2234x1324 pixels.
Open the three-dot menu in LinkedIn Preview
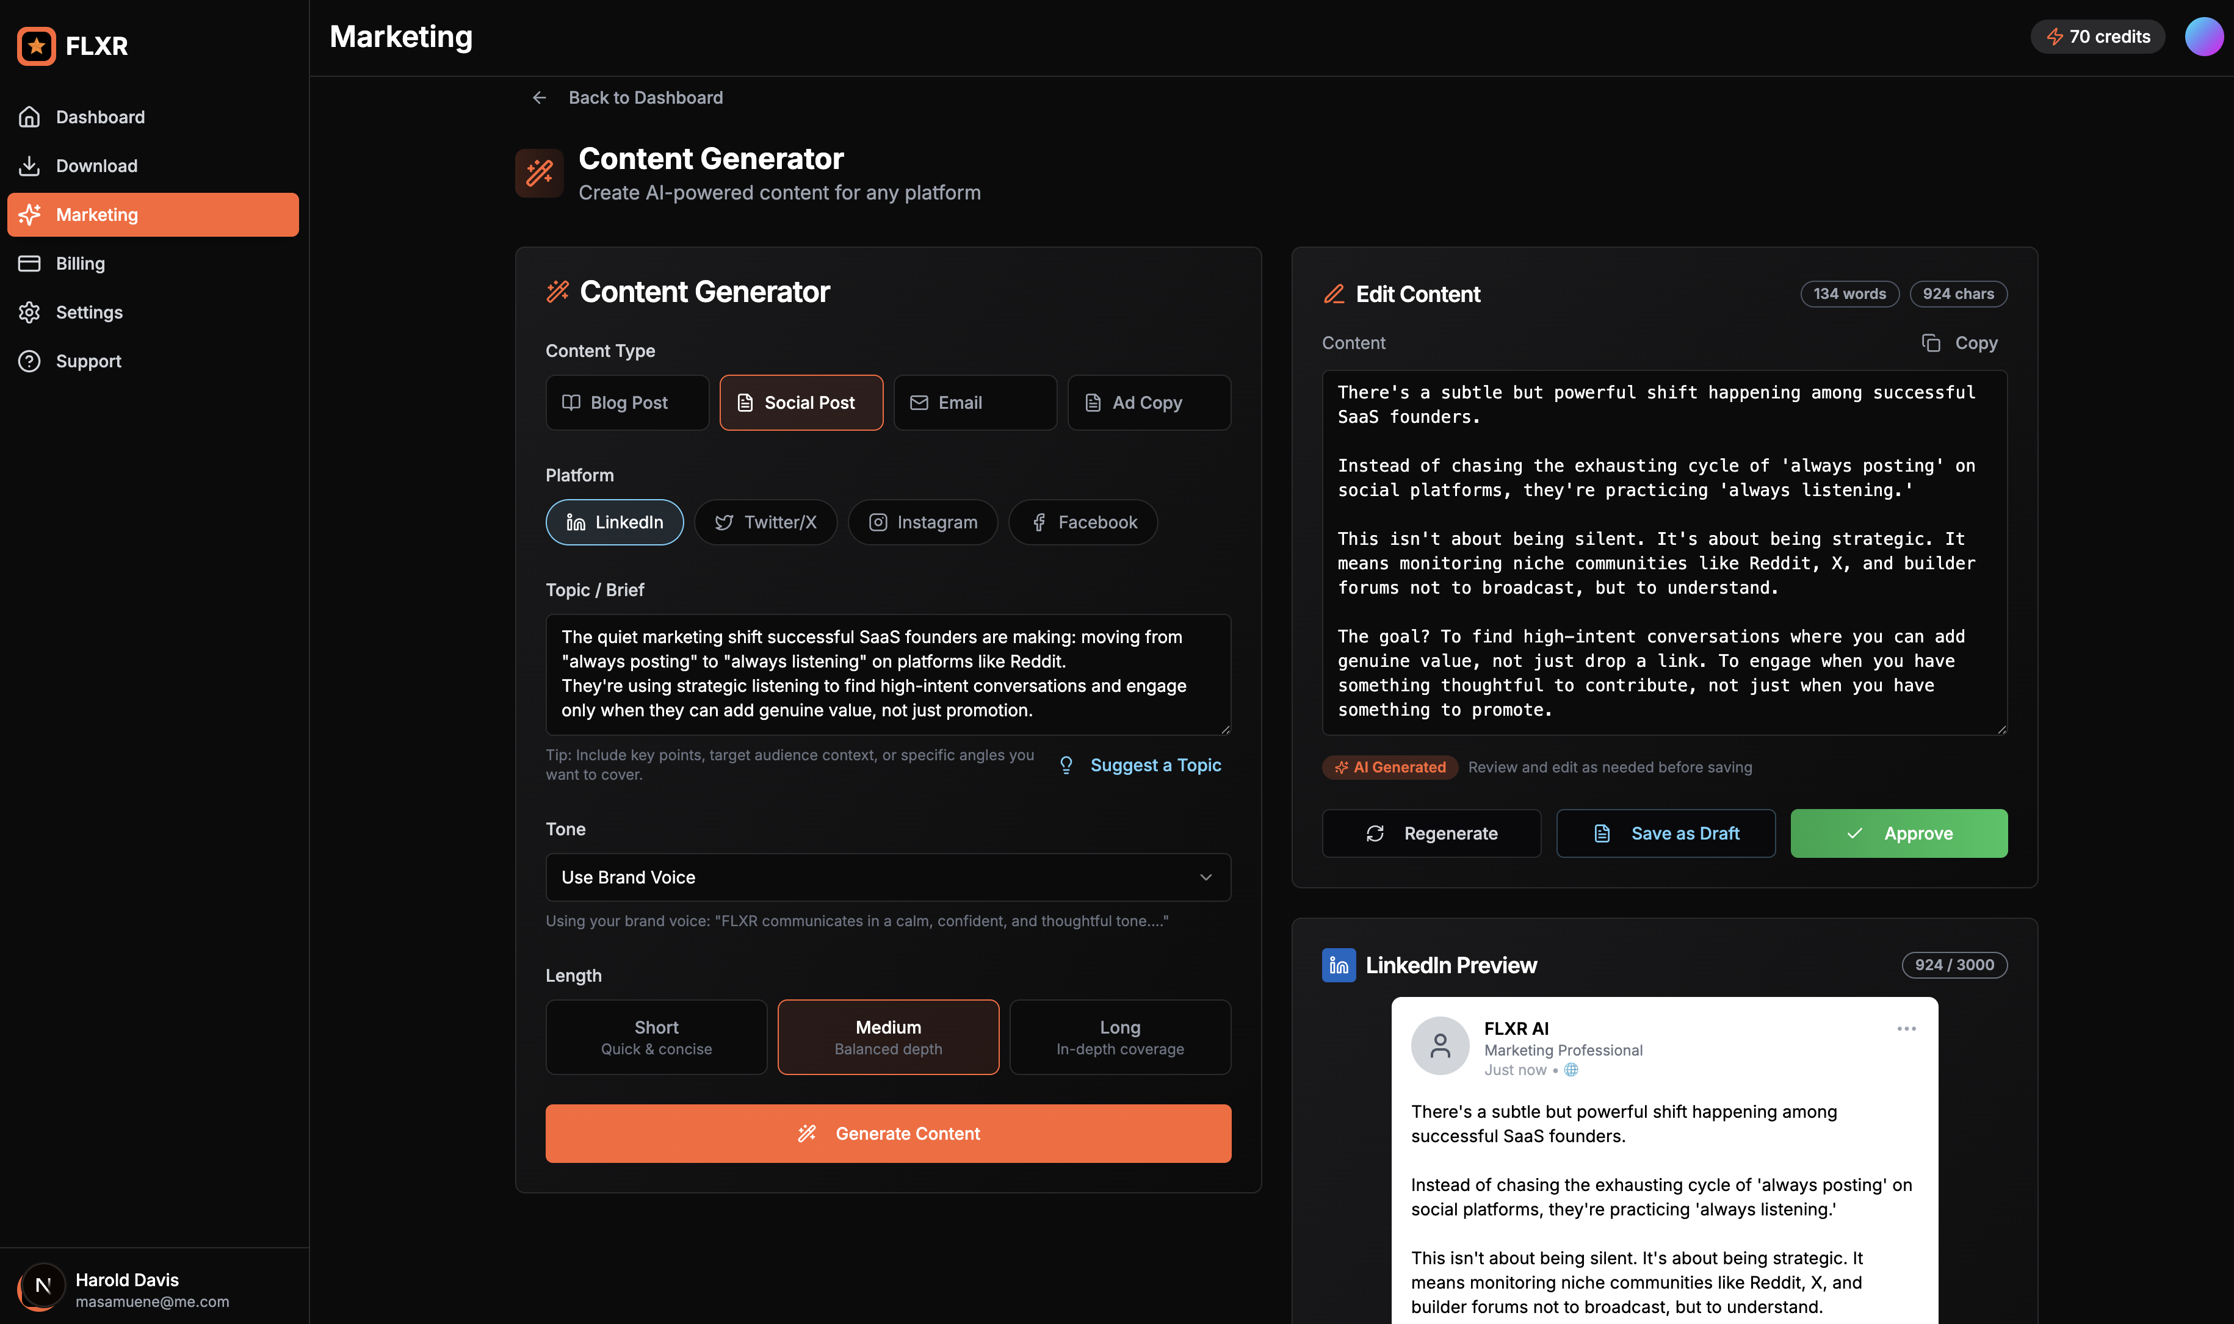(x=1906, y=1028)
